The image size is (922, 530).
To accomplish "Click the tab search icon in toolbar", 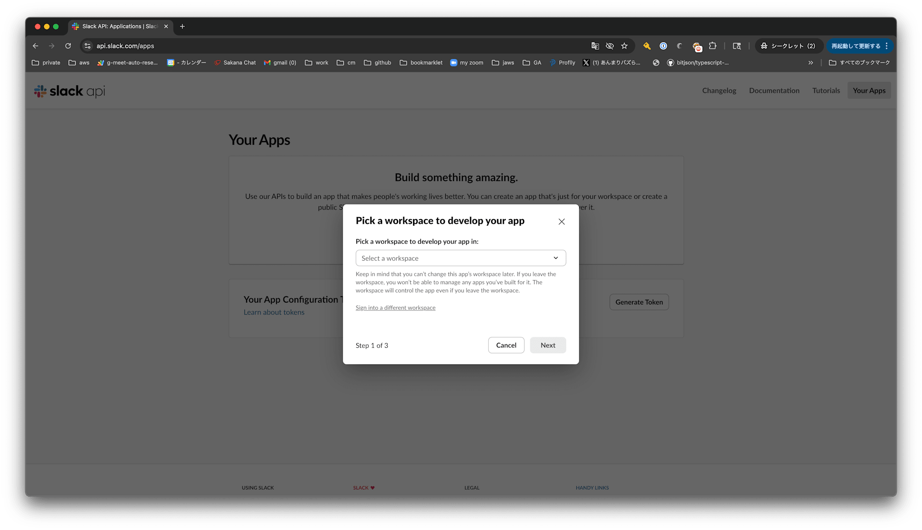I will 737,46.
